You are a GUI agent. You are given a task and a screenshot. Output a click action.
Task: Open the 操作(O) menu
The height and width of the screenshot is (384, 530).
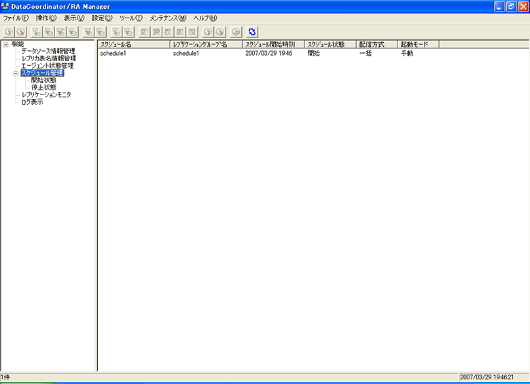46,18
